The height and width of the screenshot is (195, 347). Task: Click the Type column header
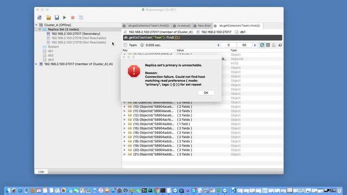(x=234, y=50)
